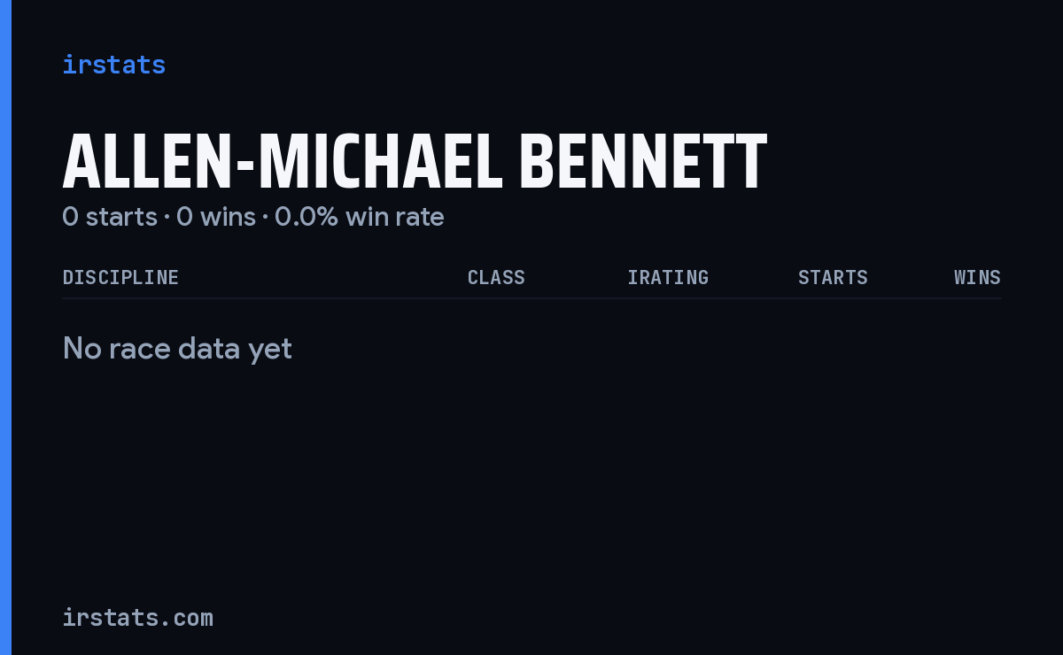This screenshot has height=655, width=1063.
Task: Sort by the STARTS column header
Action: pyautogui.click(x=833, y=277)
